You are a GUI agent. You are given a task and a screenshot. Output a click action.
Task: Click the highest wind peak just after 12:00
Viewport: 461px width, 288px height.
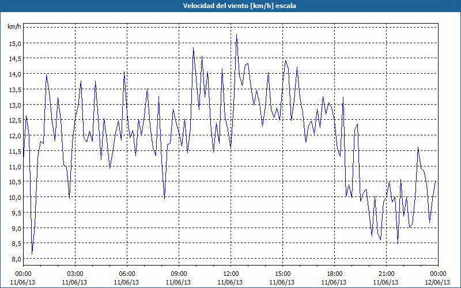coord(236,35)
